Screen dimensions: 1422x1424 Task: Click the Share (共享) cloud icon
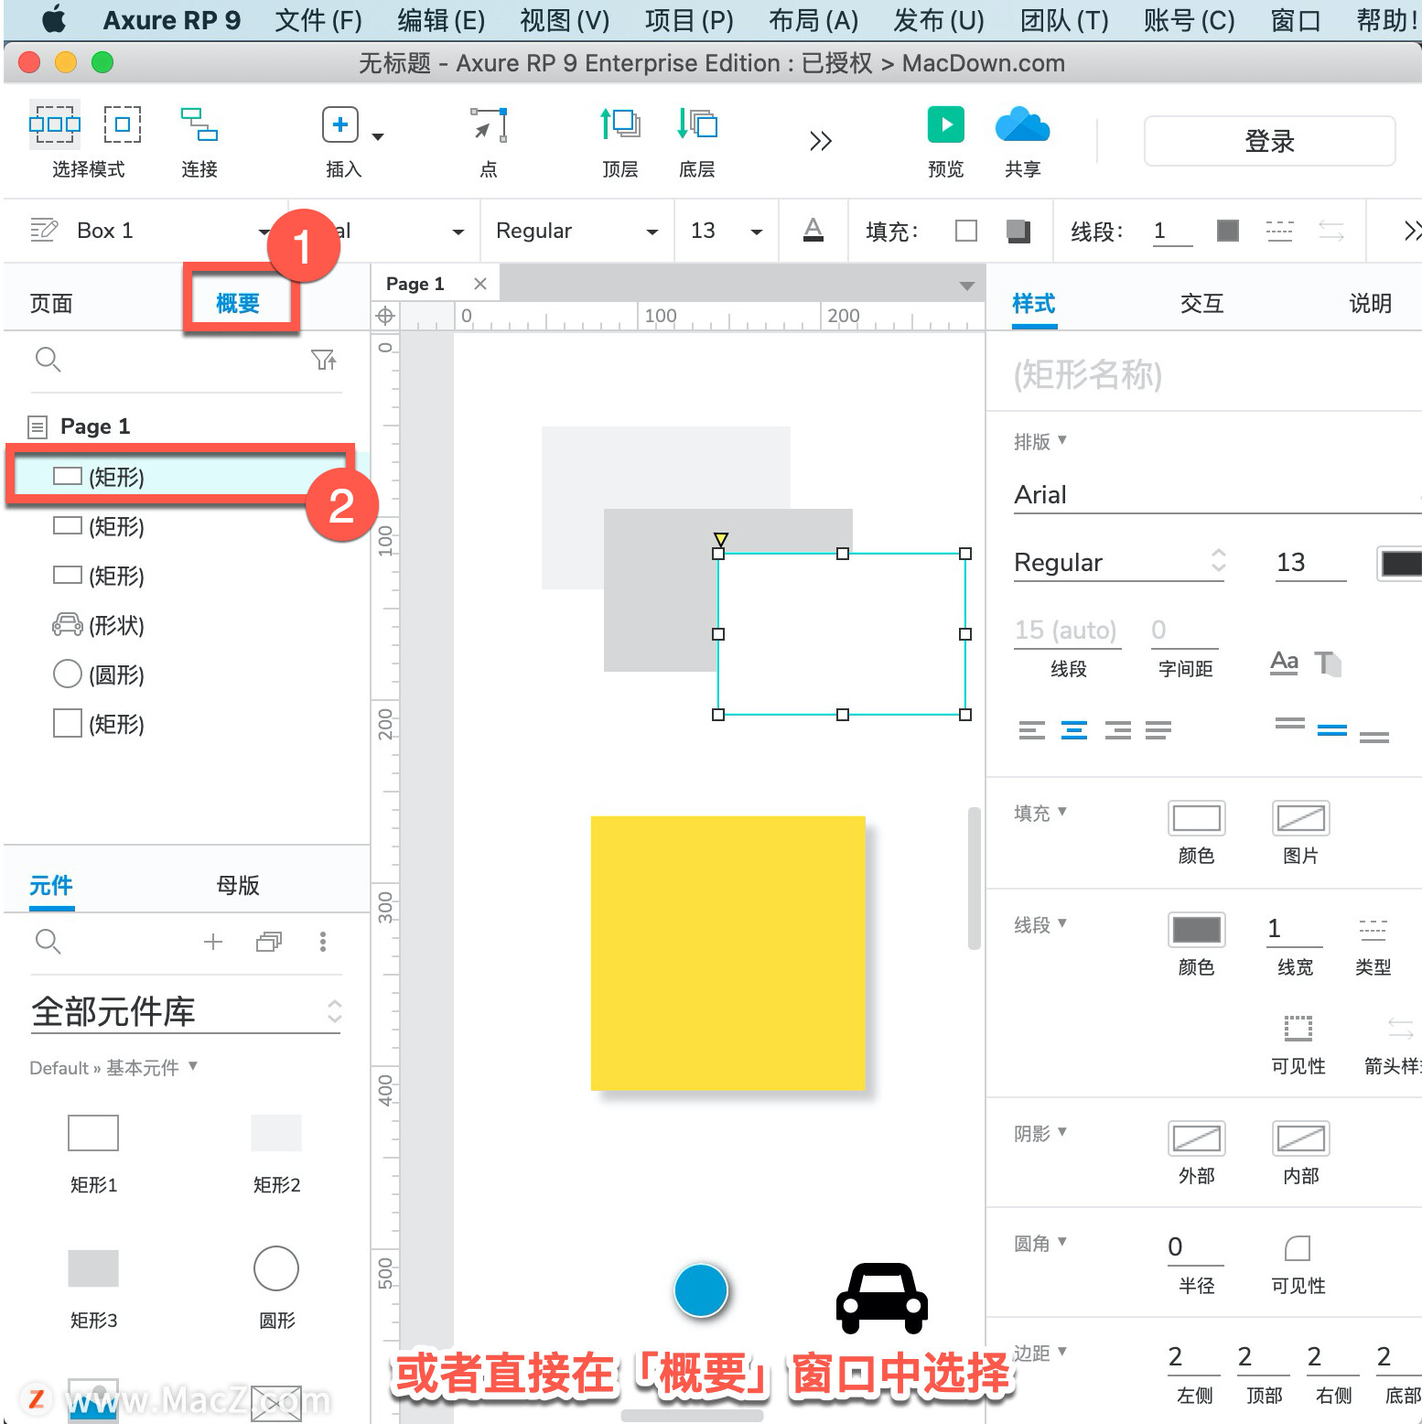pos(1022,124)
